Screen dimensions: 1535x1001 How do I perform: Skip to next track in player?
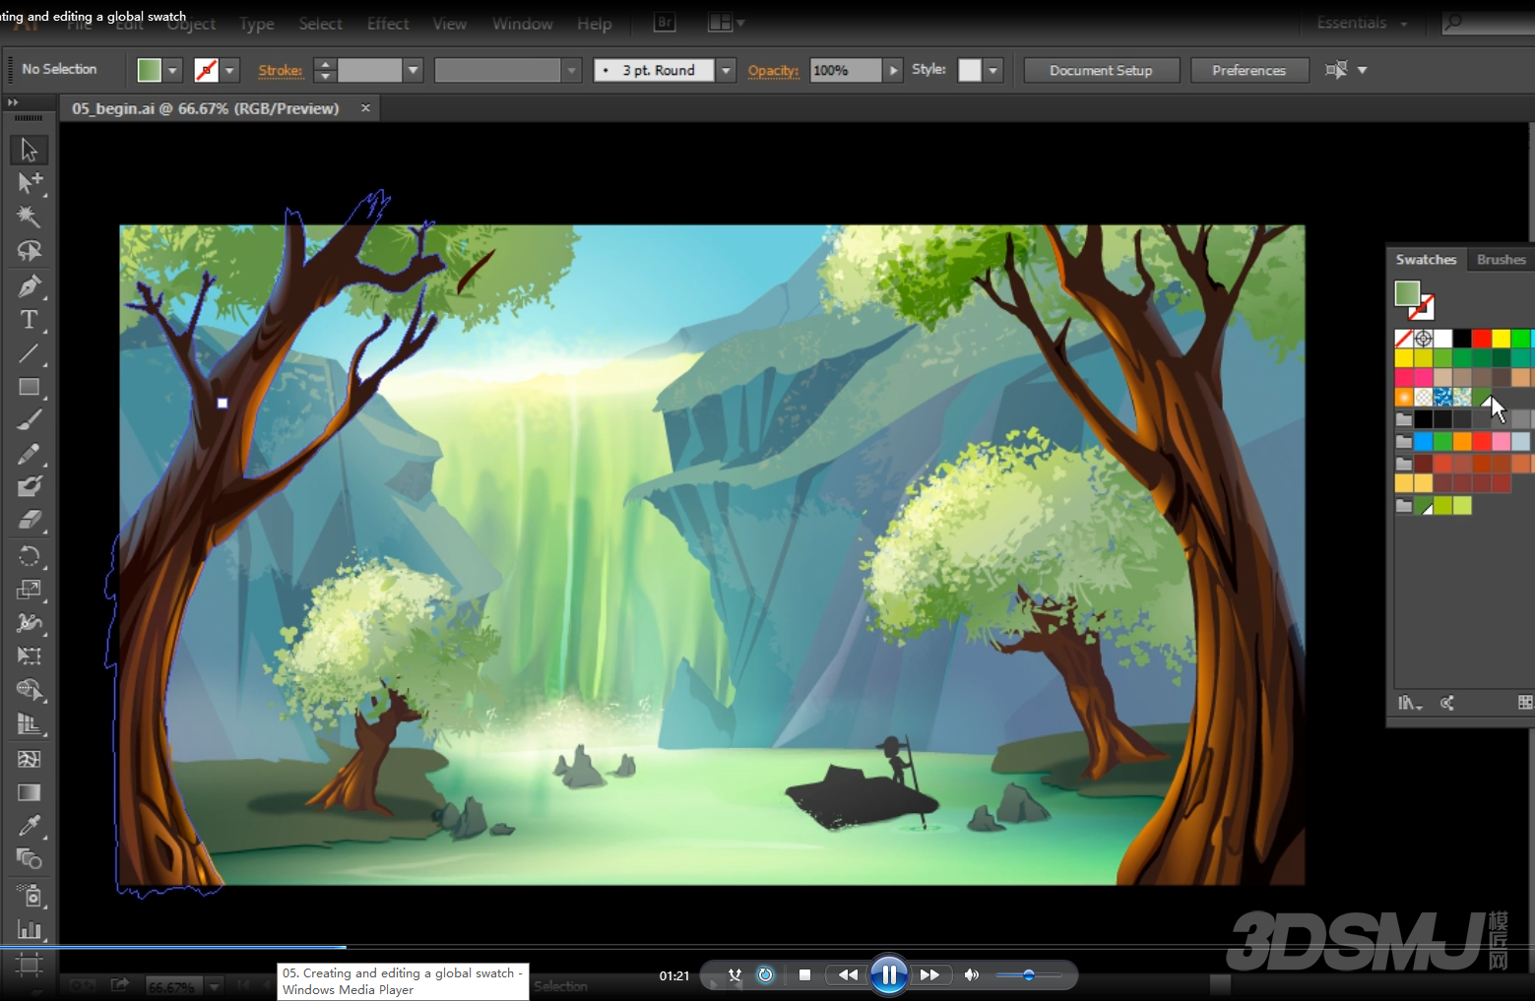(x=929, y=975)
